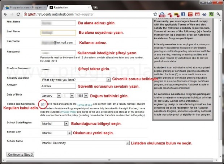The image size is (224, 164).
Task: Click the insecure https warning icon in address bar
Action: (x=26, y=14)
